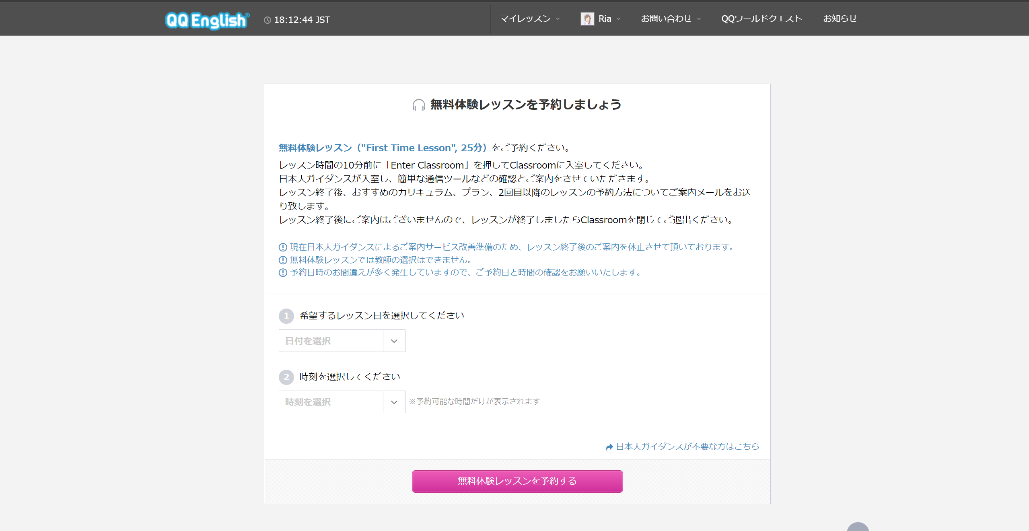
Task: Click the step 1 numbered circle badge
Action: tap(286, 316)
